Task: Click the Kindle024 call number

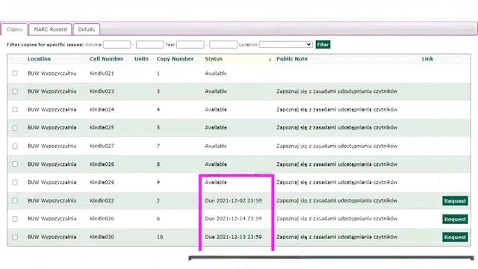Action: 102,110
